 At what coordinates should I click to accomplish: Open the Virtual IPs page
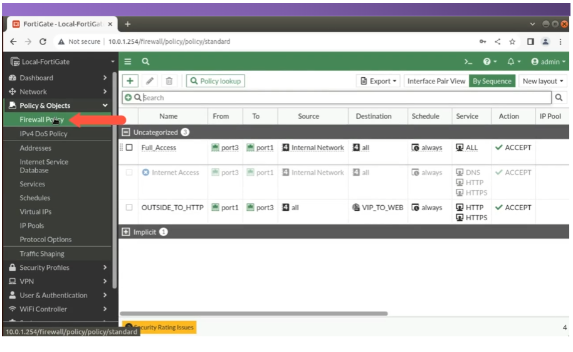point(36,211)
